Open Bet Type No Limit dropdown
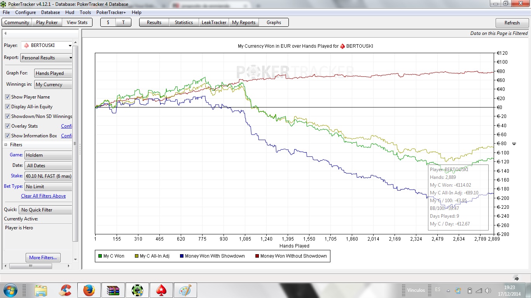 pyautogui.click(x=48, y=186)
